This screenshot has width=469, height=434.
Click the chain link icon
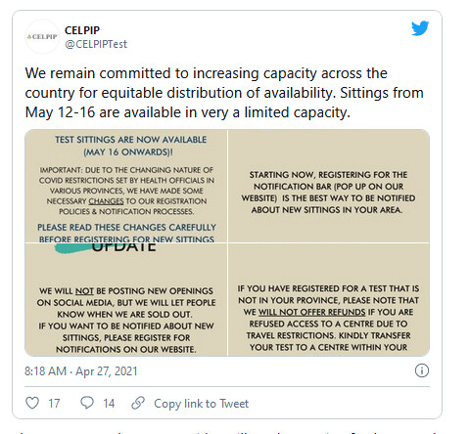tap(138, 403)
